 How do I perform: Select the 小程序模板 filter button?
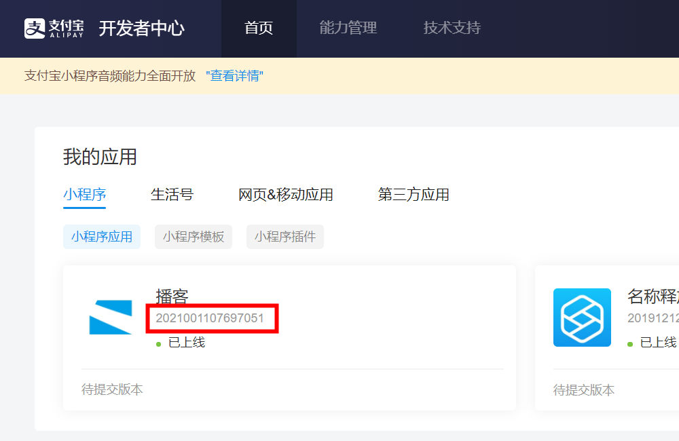(x=194, y=237)
